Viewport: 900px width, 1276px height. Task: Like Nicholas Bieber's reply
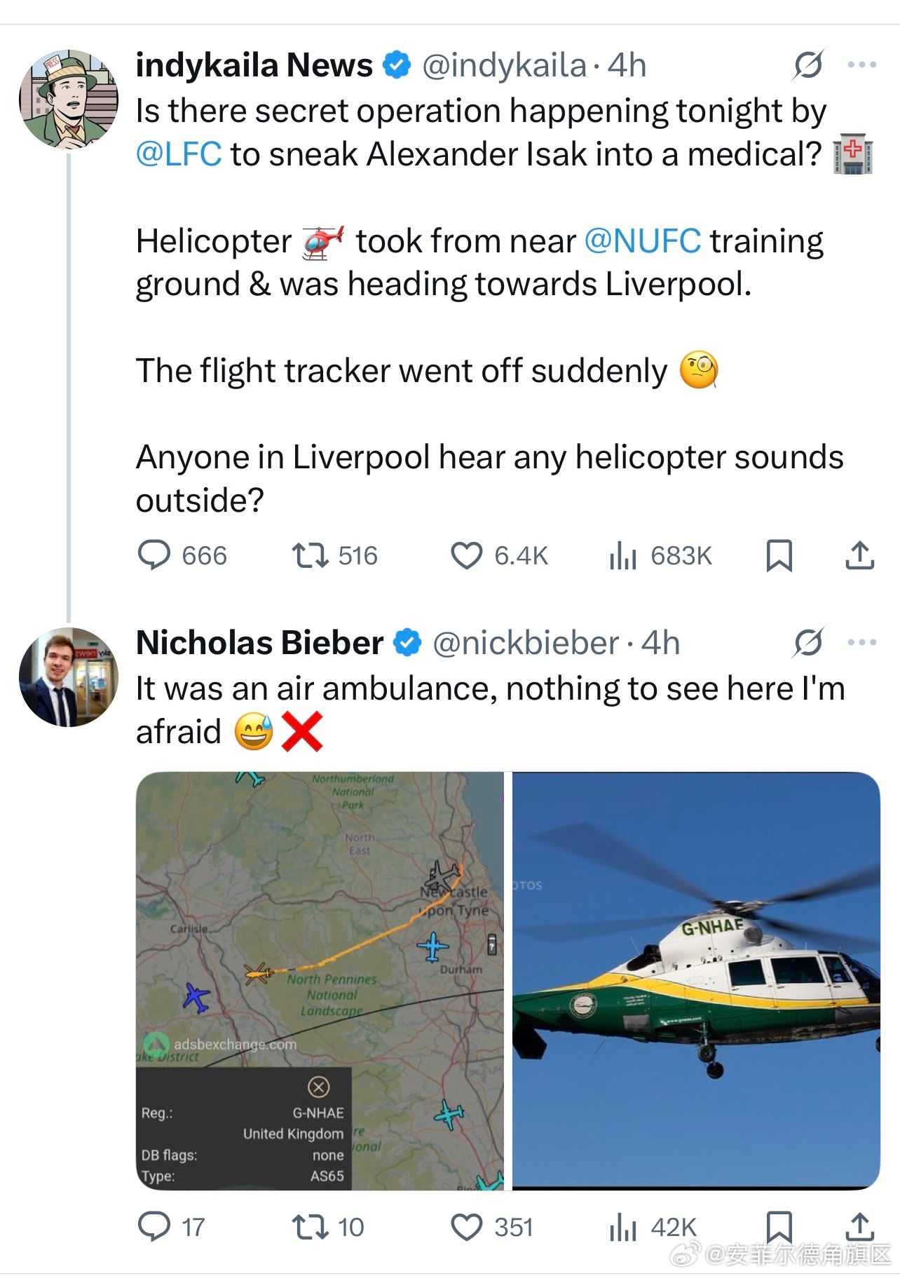point(492,1228)
